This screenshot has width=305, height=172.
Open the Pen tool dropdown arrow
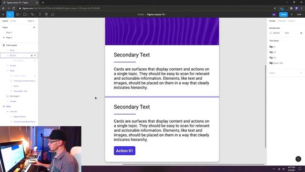(x=35, y=15)
